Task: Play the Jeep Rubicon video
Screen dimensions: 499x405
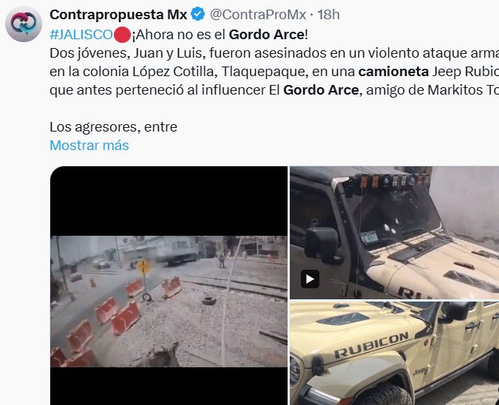Action: click(310, 279)
